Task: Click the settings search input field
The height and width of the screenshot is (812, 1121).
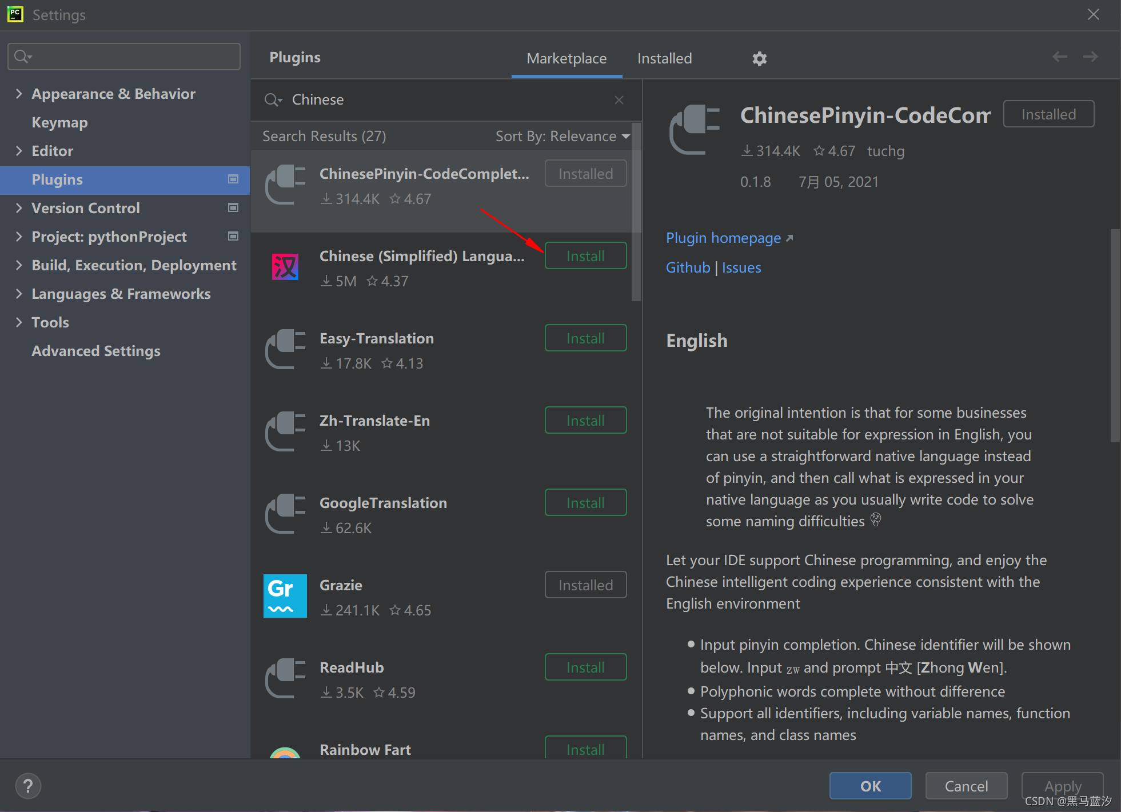Action: [x=131, y=57]
